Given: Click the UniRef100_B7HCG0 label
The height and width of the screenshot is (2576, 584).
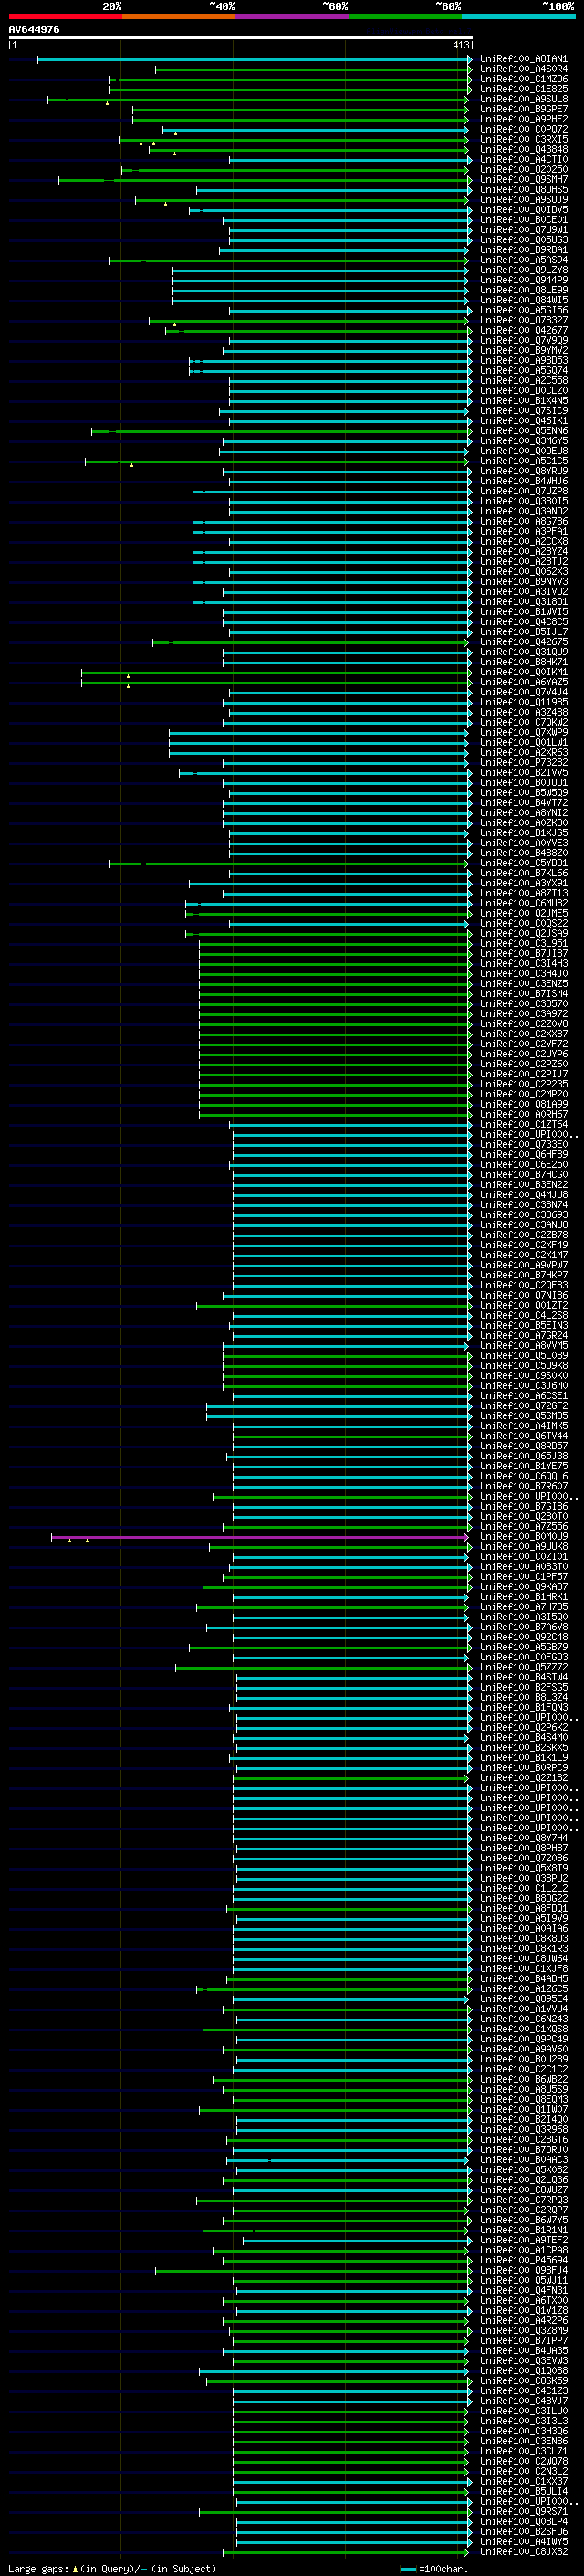Looking at the screenshot, I should 523,1175.
